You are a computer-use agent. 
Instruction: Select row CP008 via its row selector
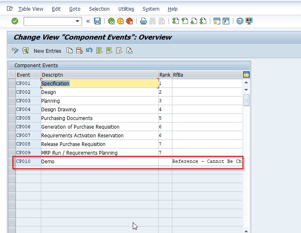pos(12,144)
